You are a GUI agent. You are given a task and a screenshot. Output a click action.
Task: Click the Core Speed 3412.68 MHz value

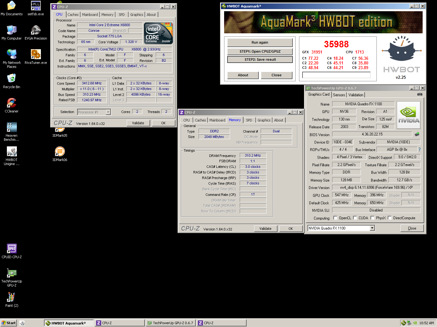point(92,83)
